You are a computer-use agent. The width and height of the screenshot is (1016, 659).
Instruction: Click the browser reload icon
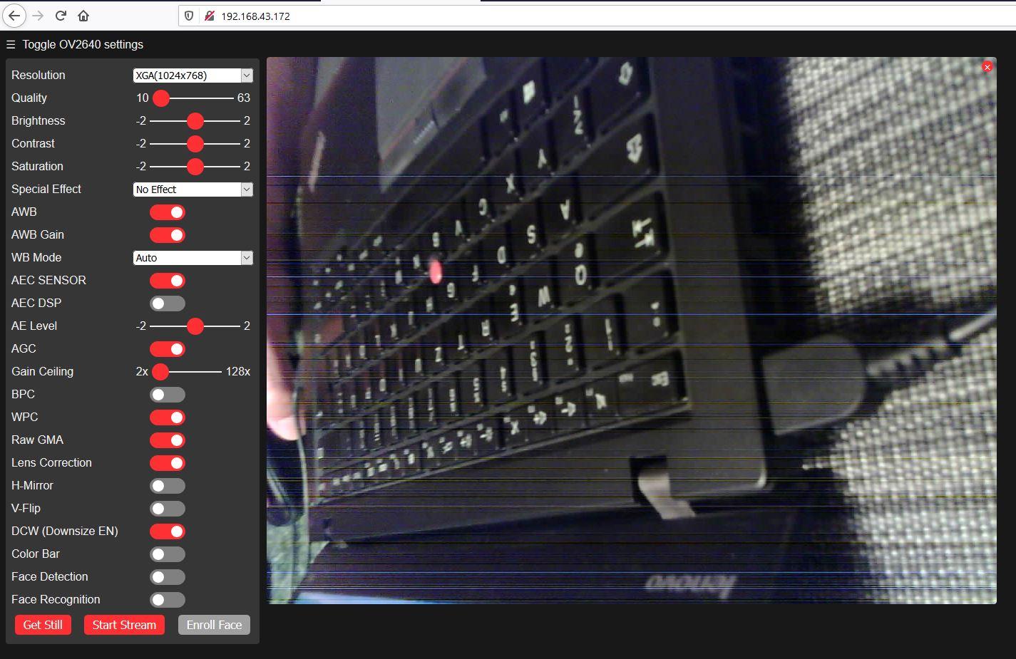click(x=60, y=15)
